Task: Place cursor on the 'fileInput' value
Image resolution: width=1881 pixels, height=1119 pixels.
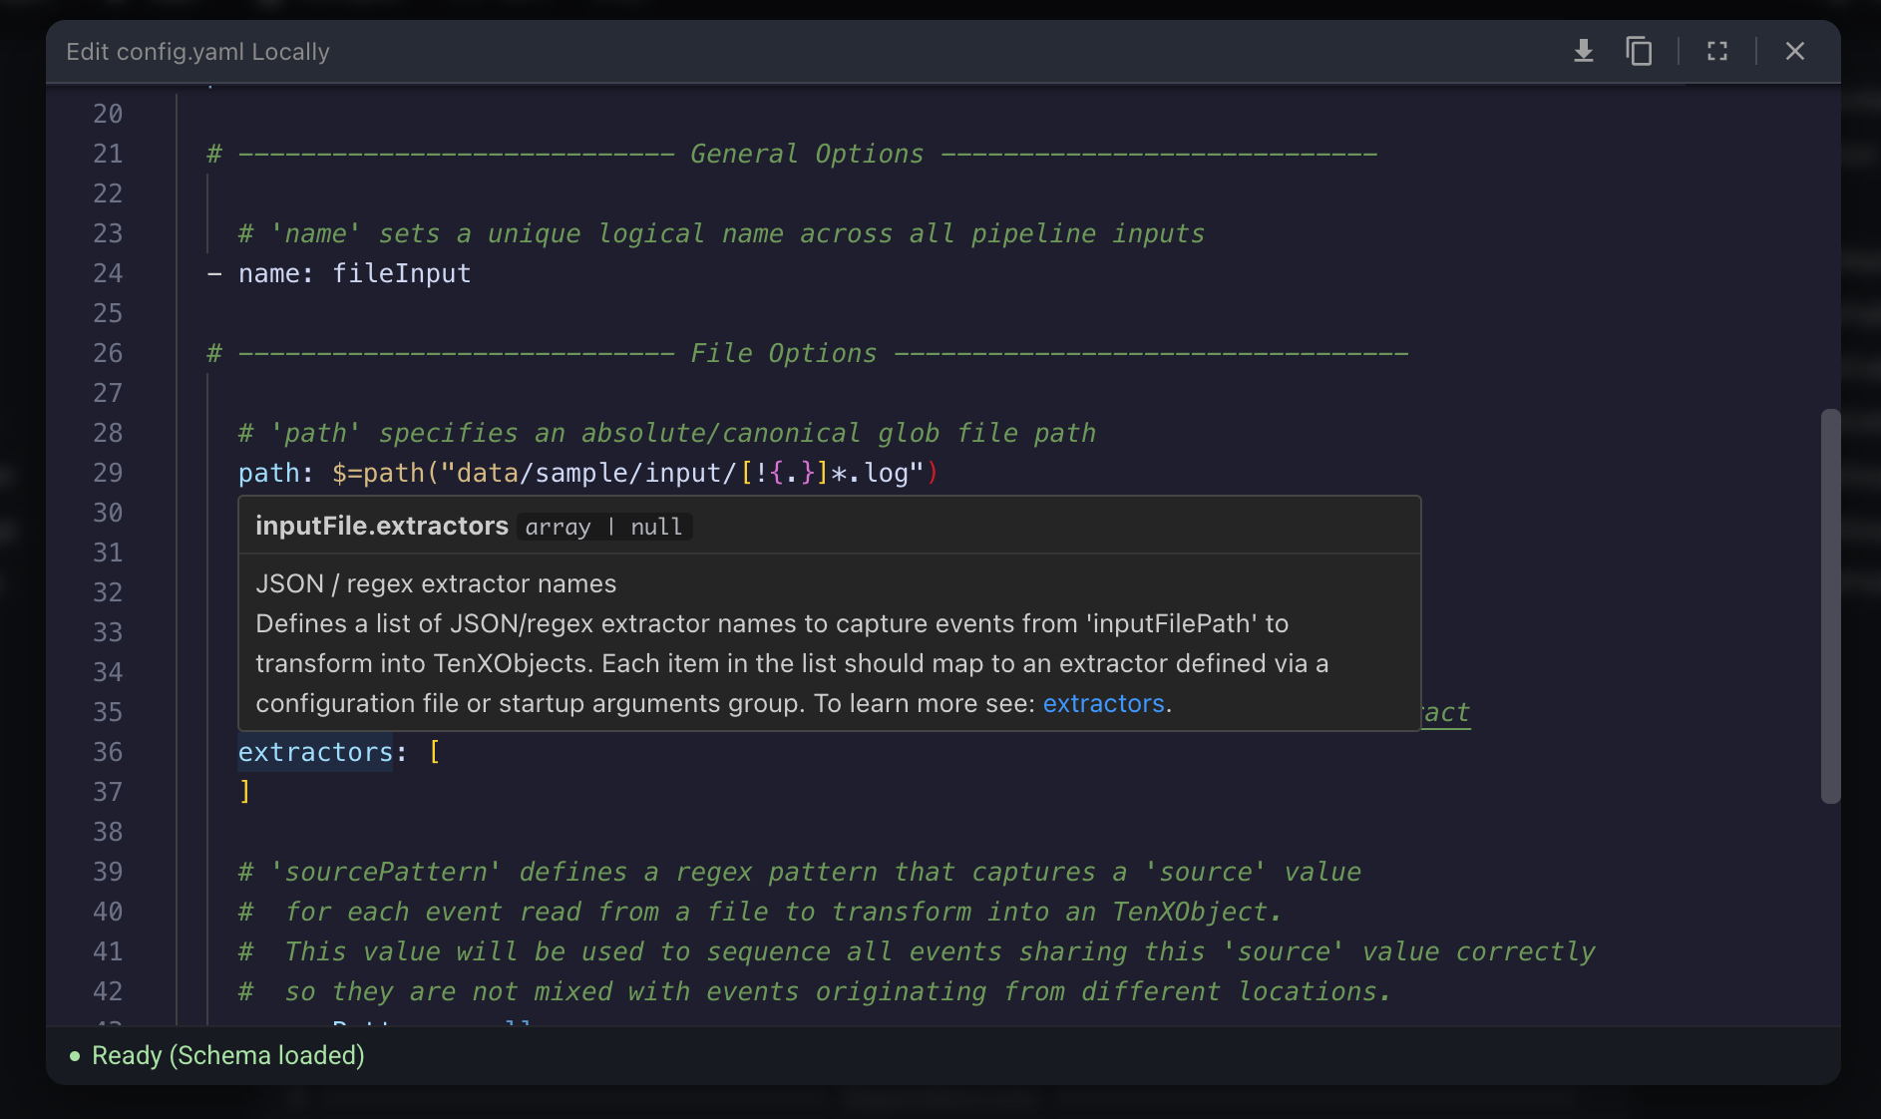Action: (401, 273)
